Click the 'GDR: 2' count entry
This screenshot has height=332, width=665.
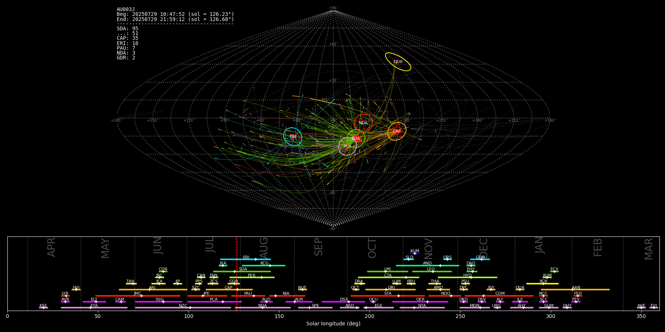[x=126, y=58]
